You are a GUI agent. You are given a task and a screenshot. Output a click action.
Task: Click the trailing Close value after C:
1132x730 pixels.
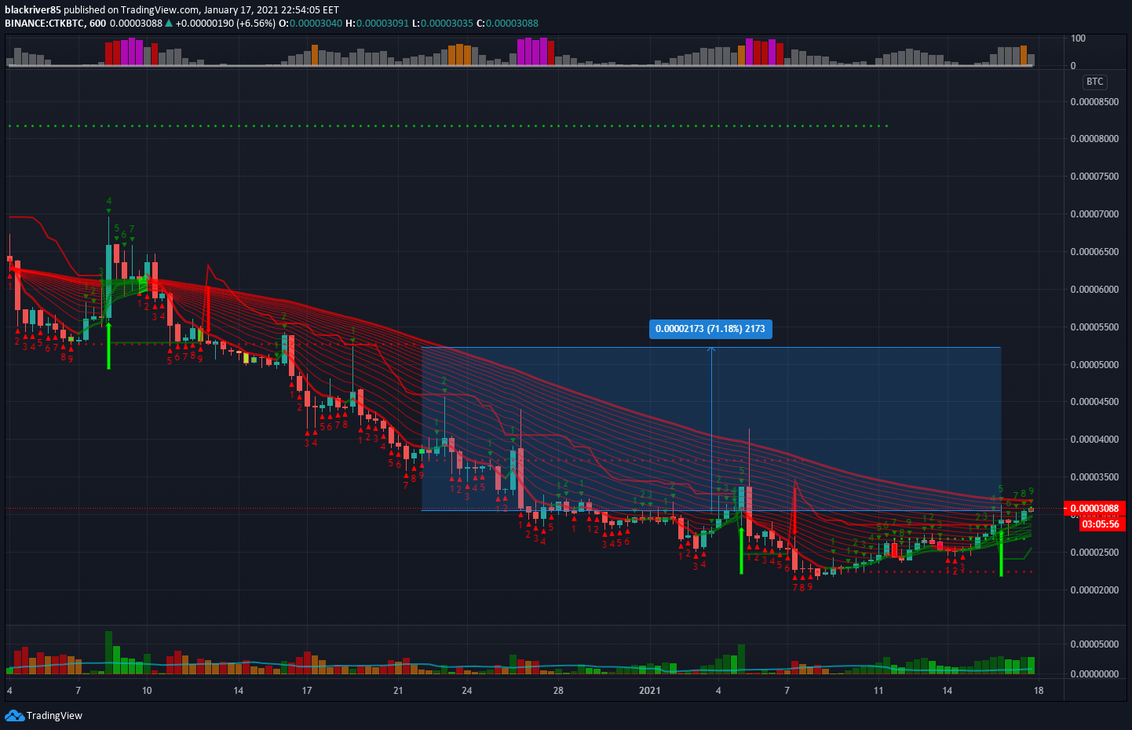coord(512,24)
